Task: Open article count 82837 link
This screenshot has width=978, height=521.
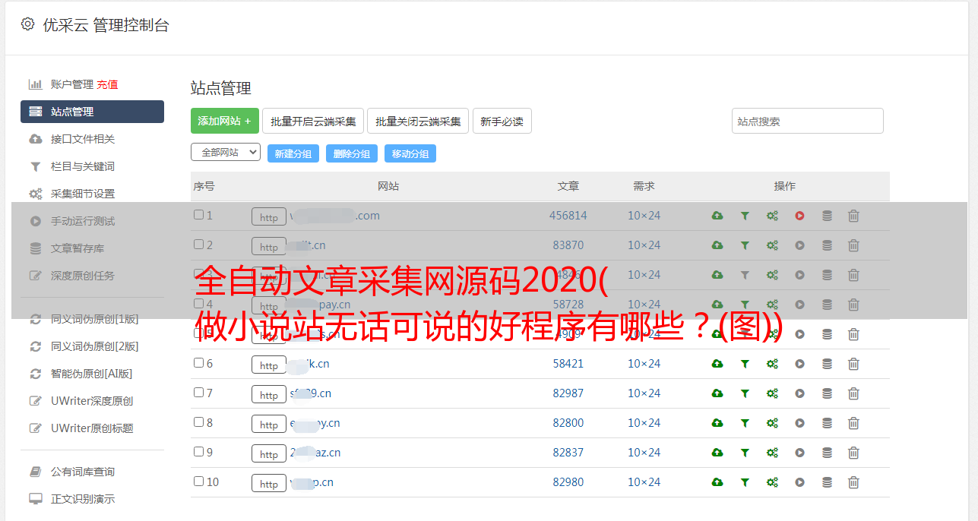Action: [568, 453]
